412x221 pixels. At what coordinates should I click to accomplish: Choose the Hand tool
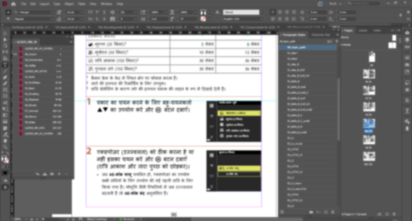pos(5,141)
